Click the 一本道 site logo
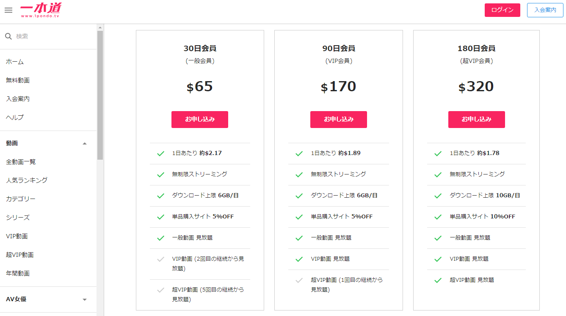This screenshot has width=566, height=316. point(41,10)
